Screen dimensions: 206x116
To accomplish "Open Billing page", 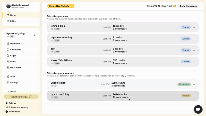I will [x=21, y=21].
